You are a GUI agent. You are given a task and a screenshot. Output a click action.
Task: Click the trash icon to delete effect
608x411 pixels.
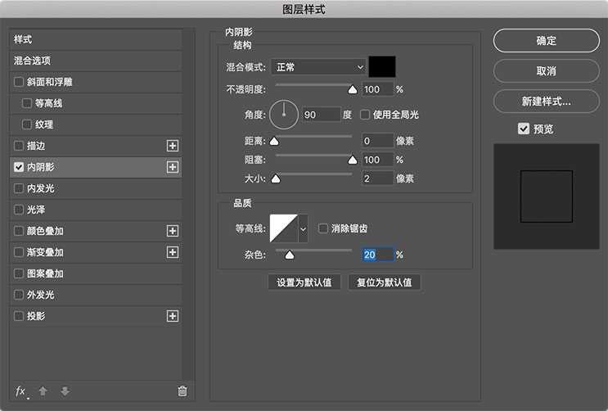pos(182,391)
